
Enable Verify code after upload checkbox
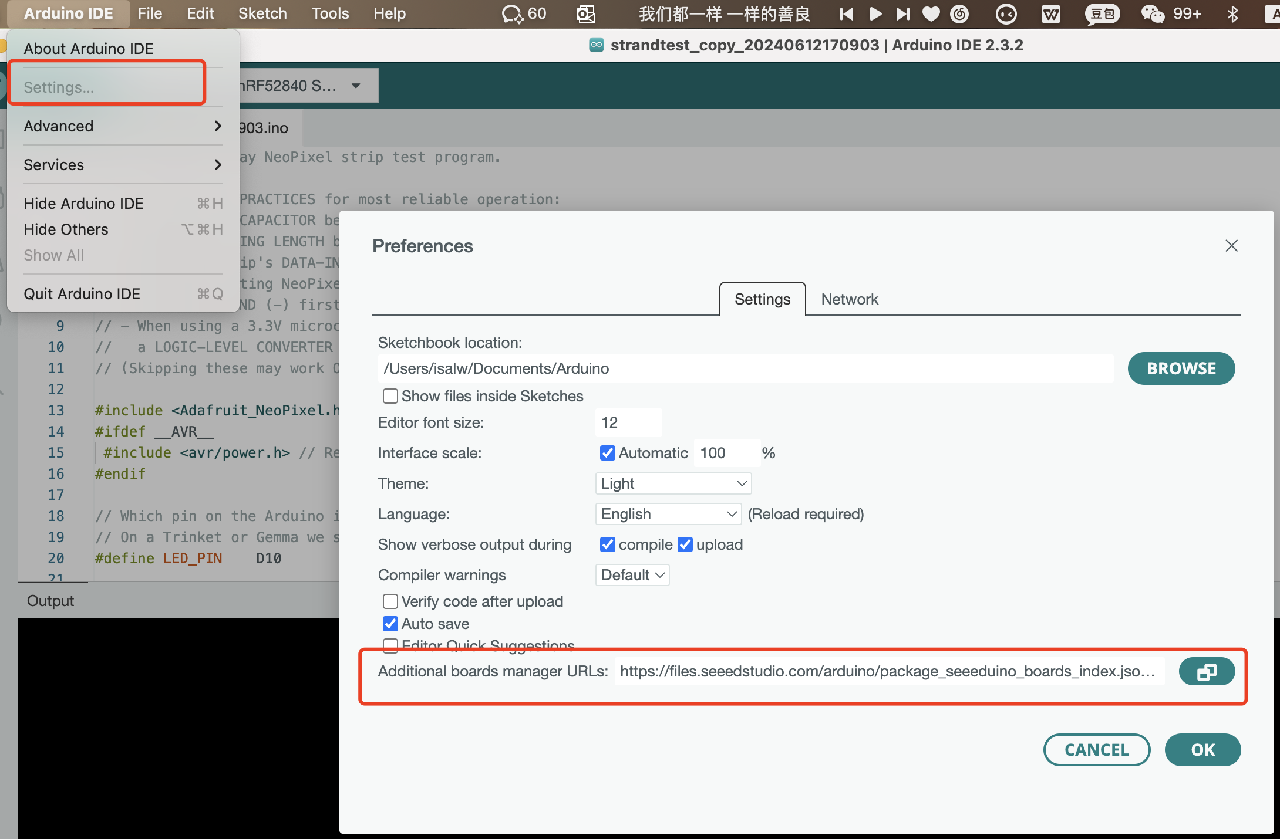(x=390, y=599)
